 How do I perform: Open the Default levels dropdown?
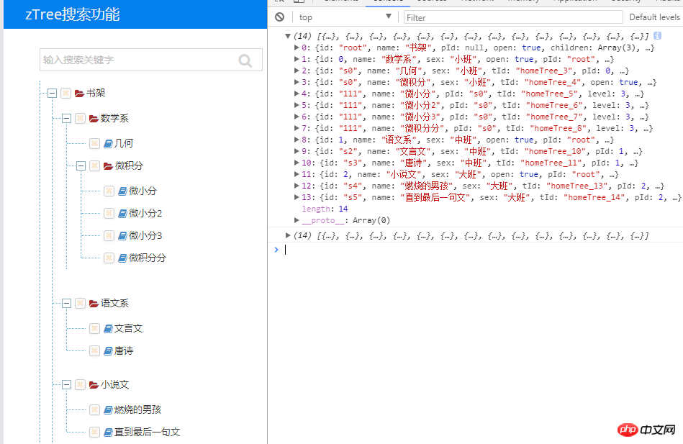655,17
